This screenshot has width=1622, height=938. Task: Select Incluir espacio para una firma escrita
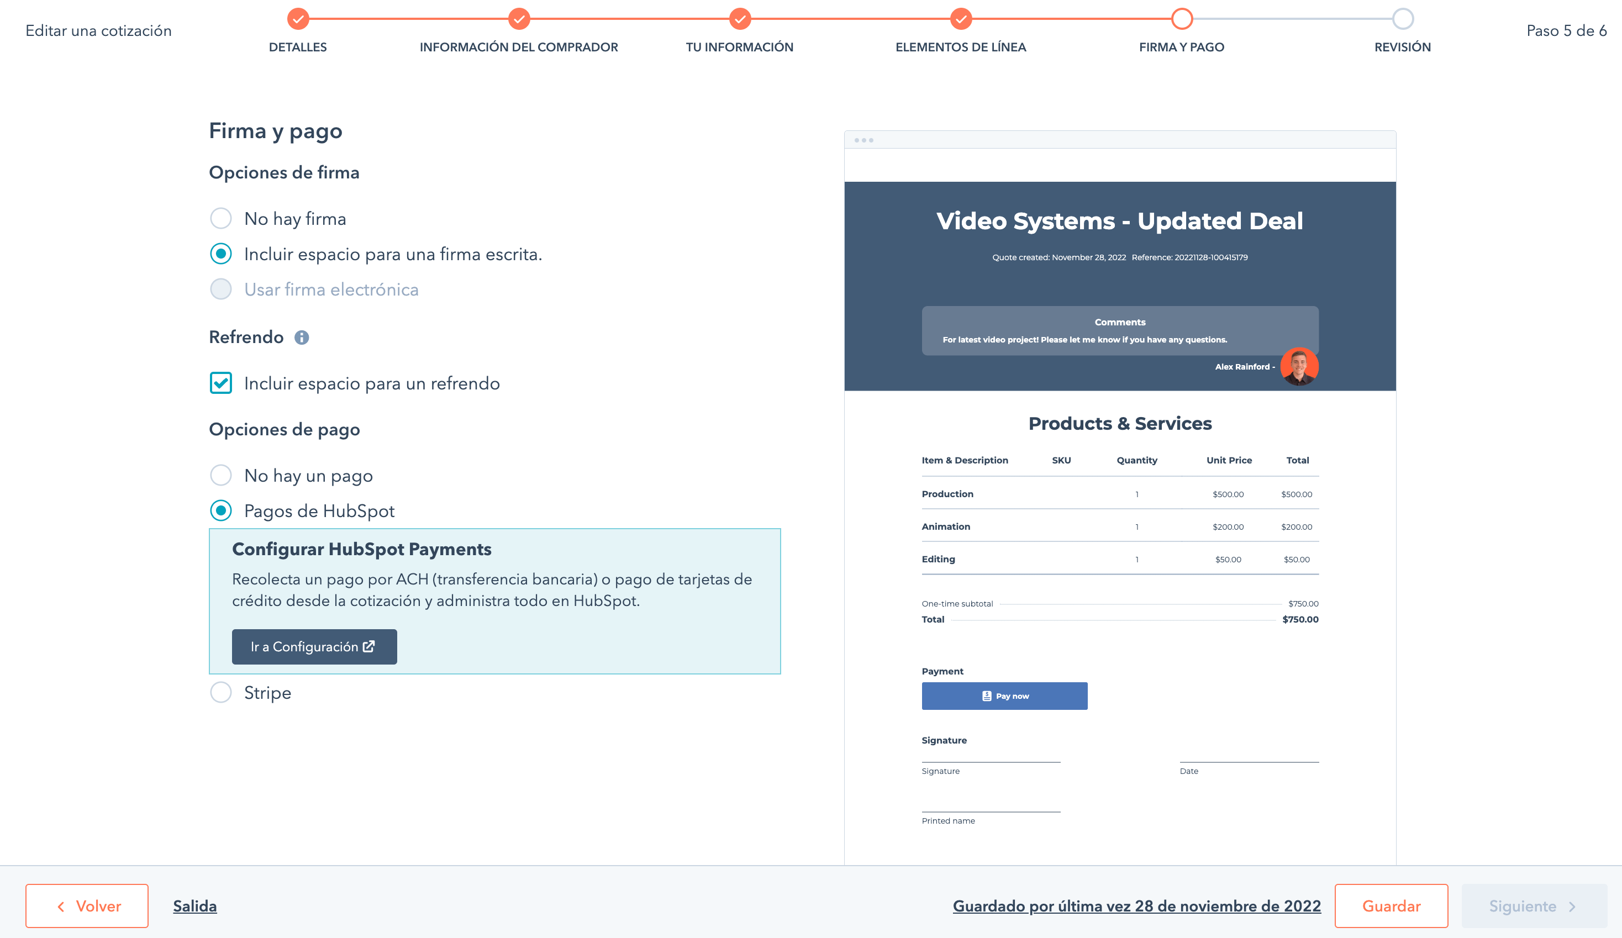[x=221, y=254]
